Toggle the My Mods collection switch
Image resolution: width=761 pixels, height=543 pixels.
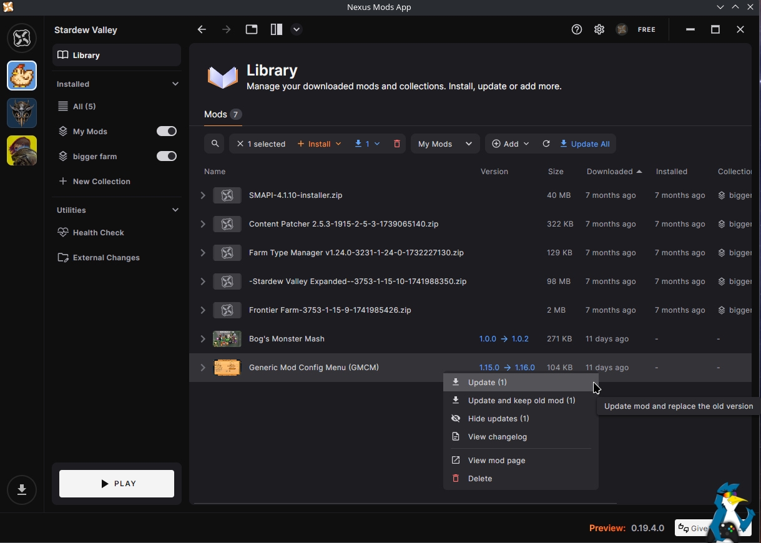pyautogui.click(x=167, y=131)
